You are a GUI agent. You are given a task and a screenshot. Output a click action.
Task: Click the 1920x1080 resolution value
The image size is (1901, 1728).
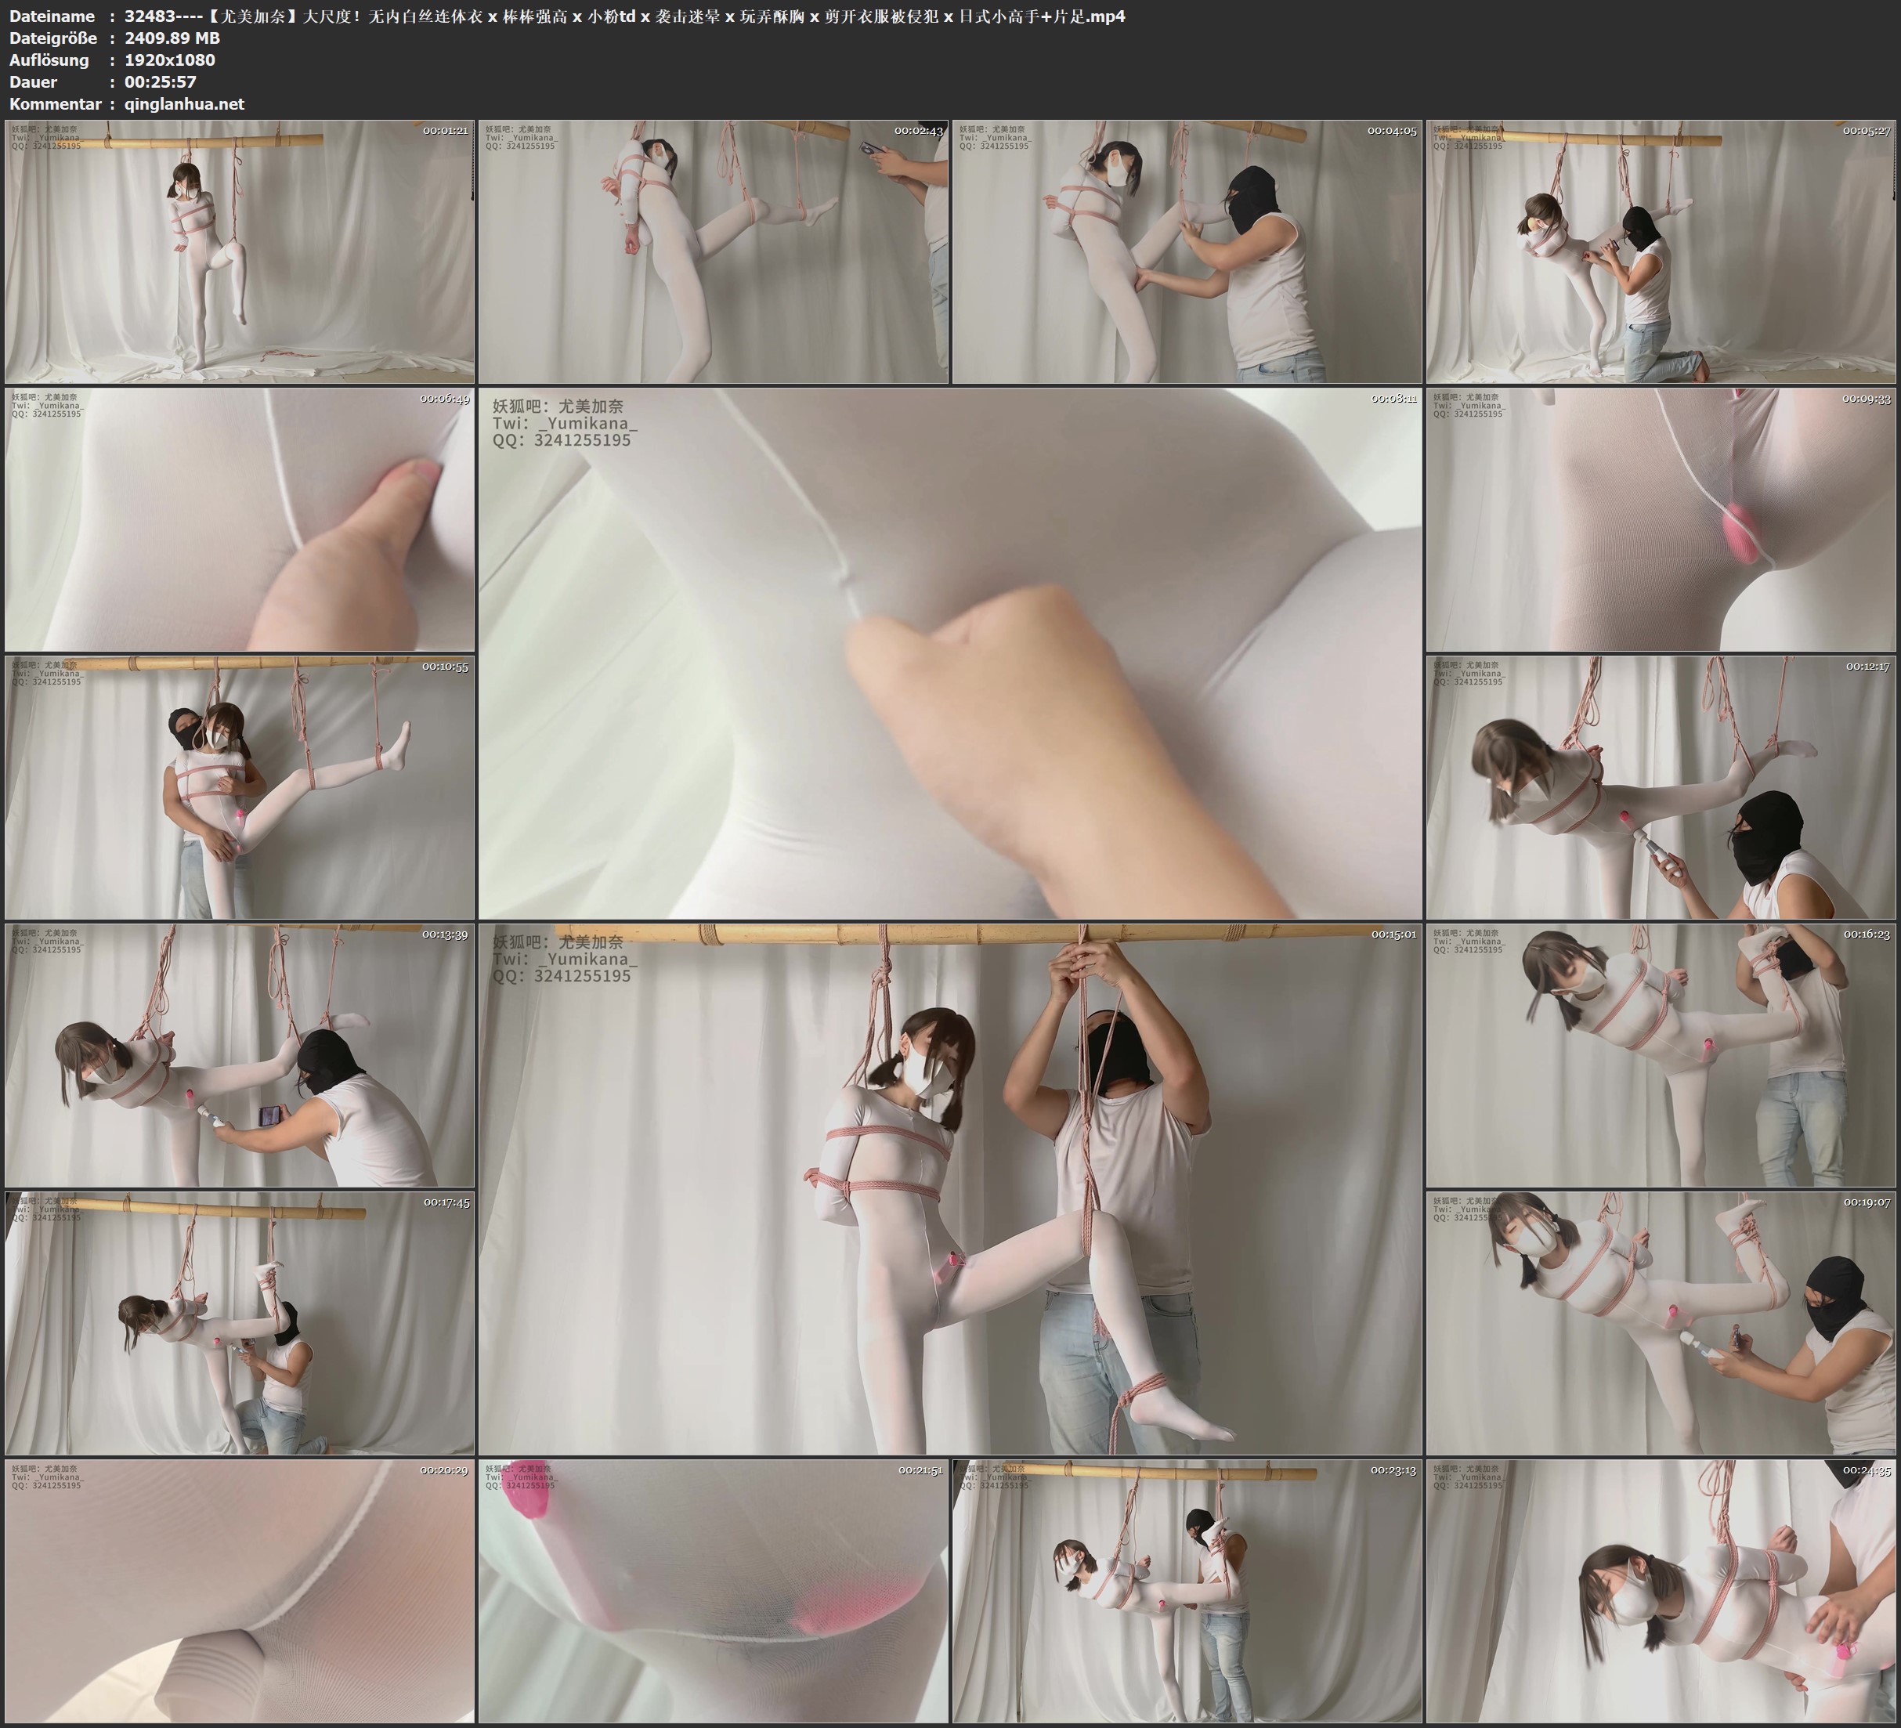(170, 60)
